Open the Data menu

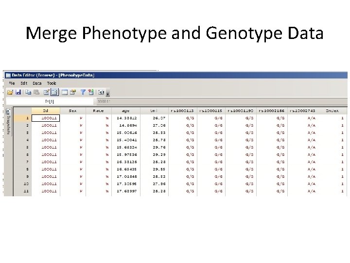37,83
